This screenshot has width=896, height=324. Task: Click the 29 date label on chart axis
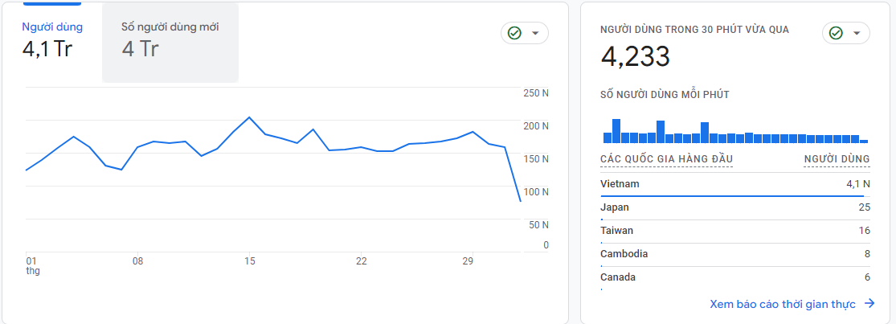tap(467, 261)
